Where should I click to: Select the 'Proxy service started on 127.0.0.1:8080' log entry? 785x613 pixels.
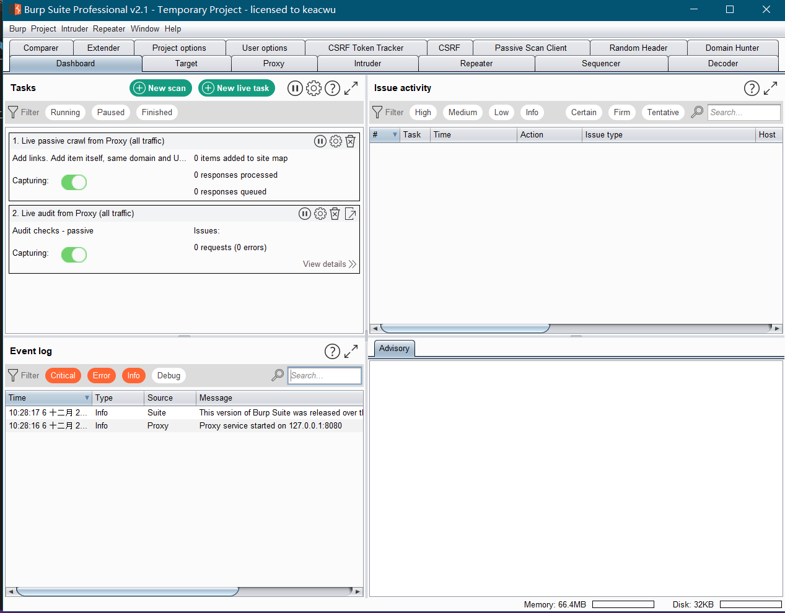[x=185, y=426]
